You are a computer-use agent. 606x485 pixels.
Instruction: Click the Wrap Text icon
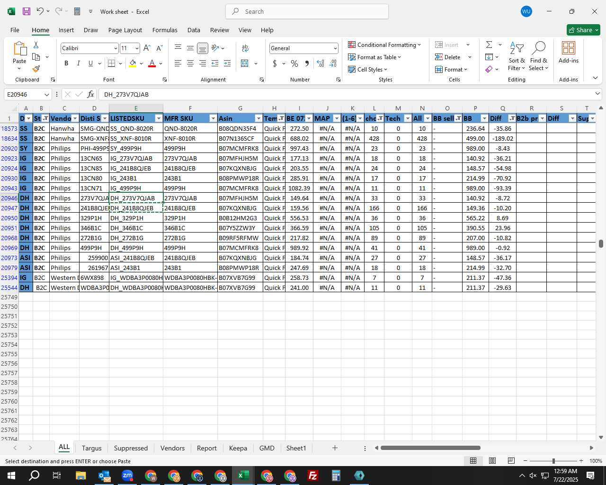[245, 48]
